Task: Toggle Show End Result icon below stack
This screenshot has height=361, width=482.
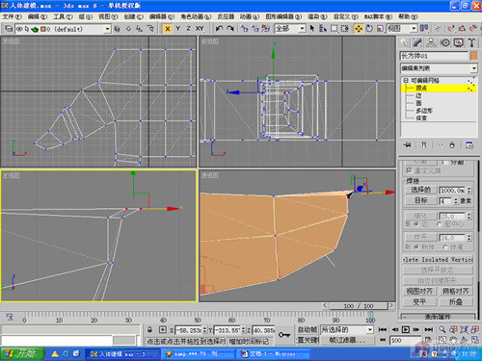Action: 424,145
